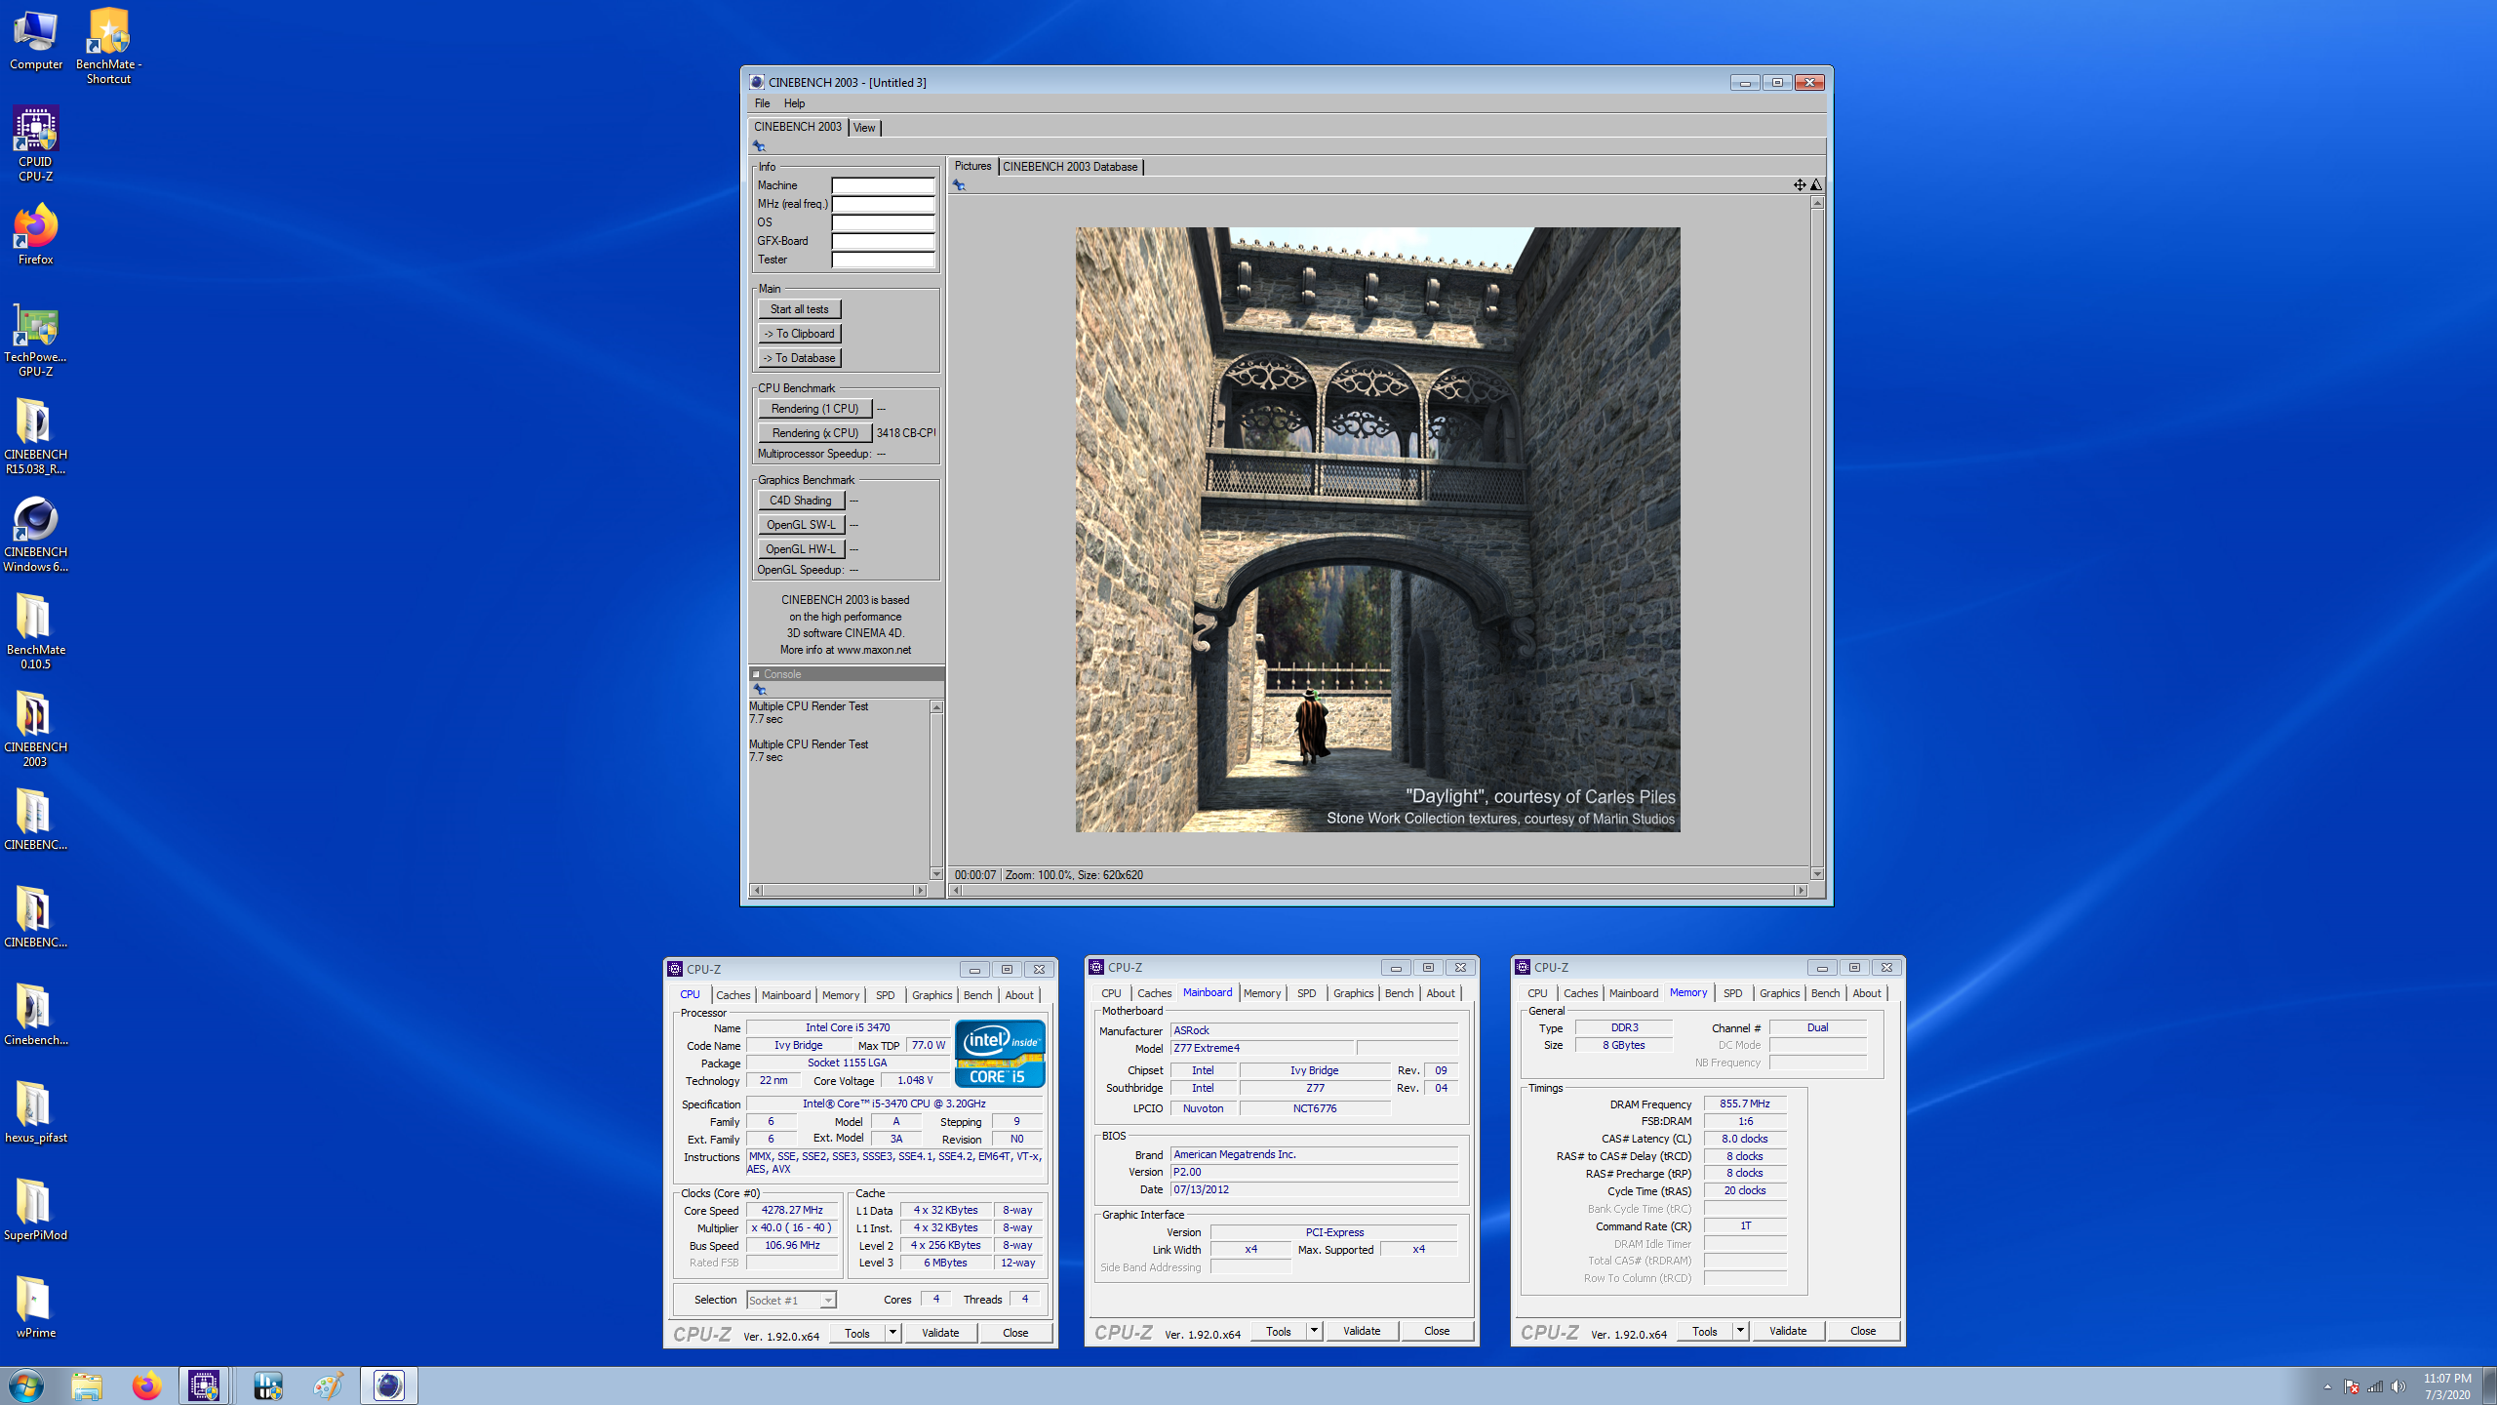This screenshot has height=1405, width=2497.
Task: Open the File menu in CINEBENCH
Action: pyautogui.click(x=762, y=103)
